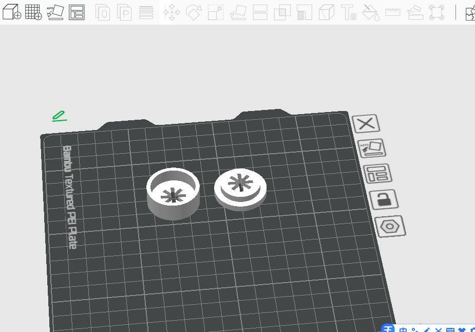Image resolution: width=475 pixels, height=332 pixels.
Task: Select the Brim ears corner-circles tool
Action: coord(437,12)
